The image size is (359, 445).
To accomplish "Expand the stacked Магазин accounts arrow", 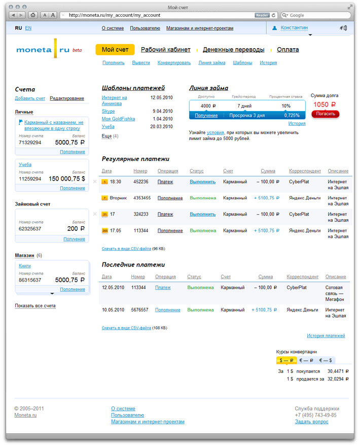I will (x=52, y=293).
